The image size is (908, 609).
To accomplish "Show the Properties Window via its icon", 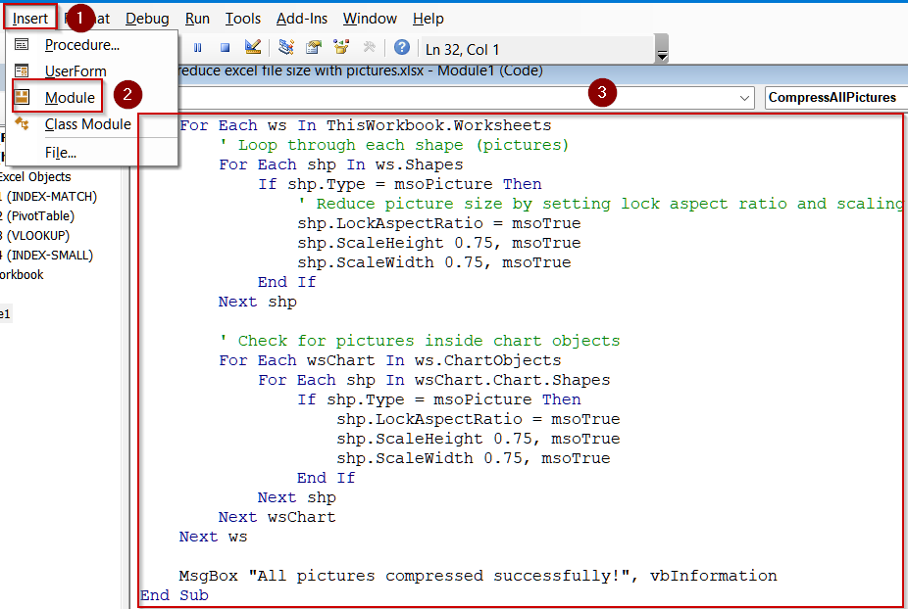I will click(x=314, y=47).
